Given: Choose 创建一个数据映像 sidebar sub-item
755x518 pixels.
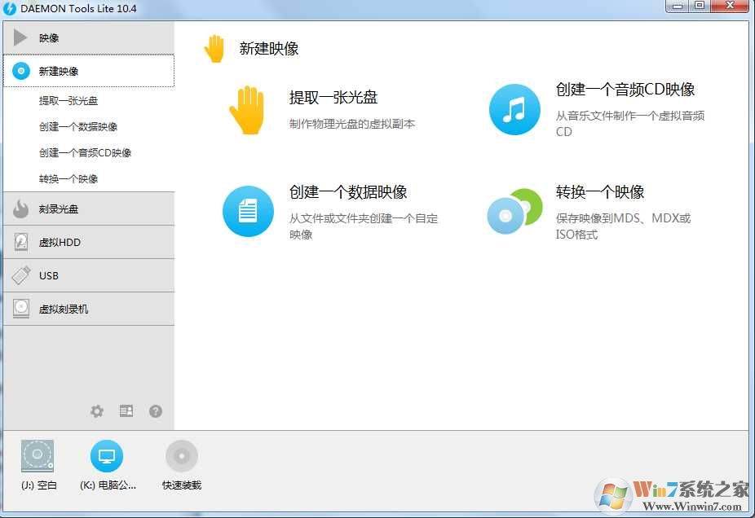Looking at the screenshot, I should point(78,126).
